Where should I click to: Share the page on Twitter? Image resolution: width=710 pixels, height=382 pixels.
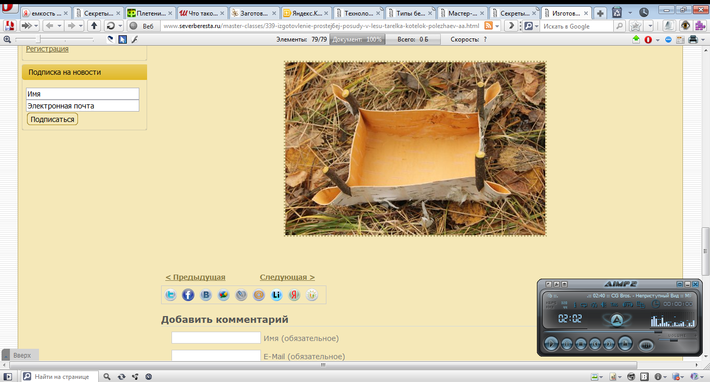point(170,295)
